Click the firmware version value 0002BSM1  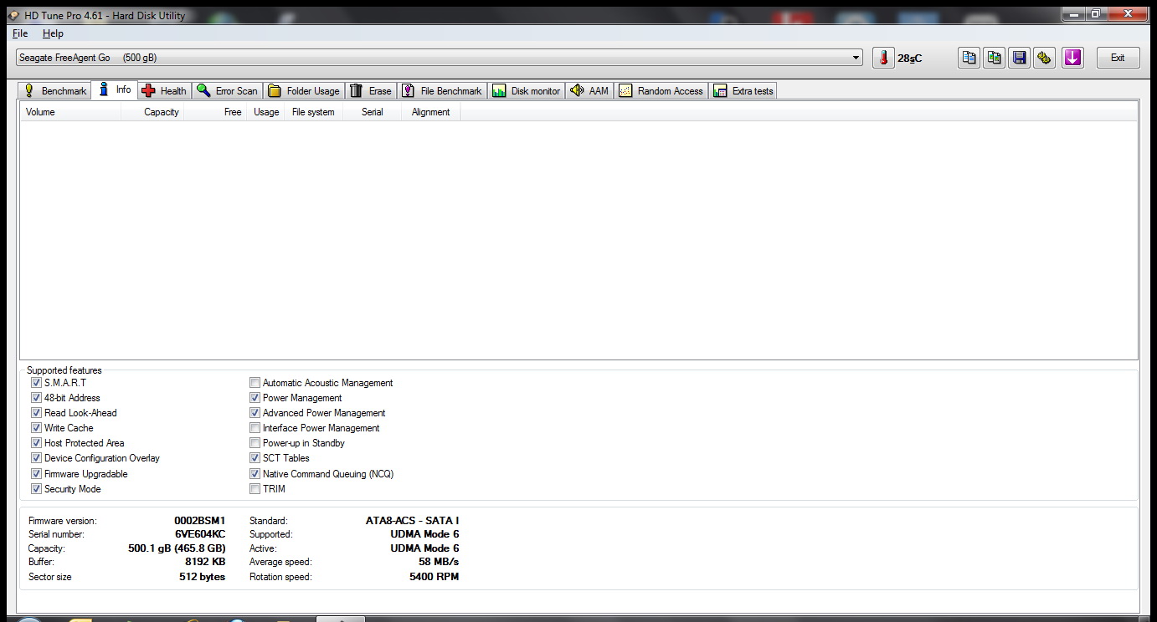(x=200, y=521)
